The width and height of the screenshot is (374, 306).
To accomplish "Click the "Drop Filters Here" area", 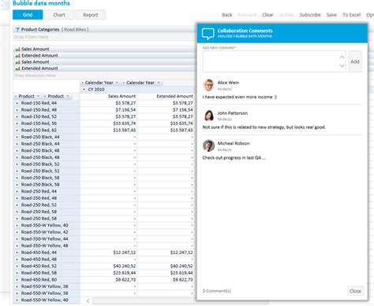I will coord(31,37).
